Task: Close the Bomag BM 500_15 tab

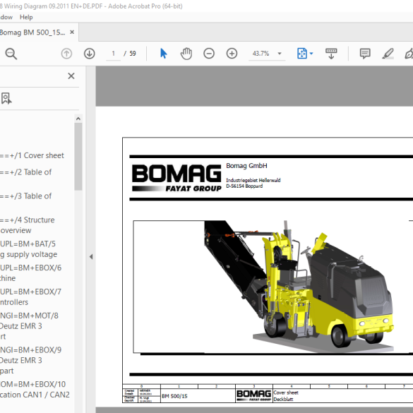Action: [71, 32]
